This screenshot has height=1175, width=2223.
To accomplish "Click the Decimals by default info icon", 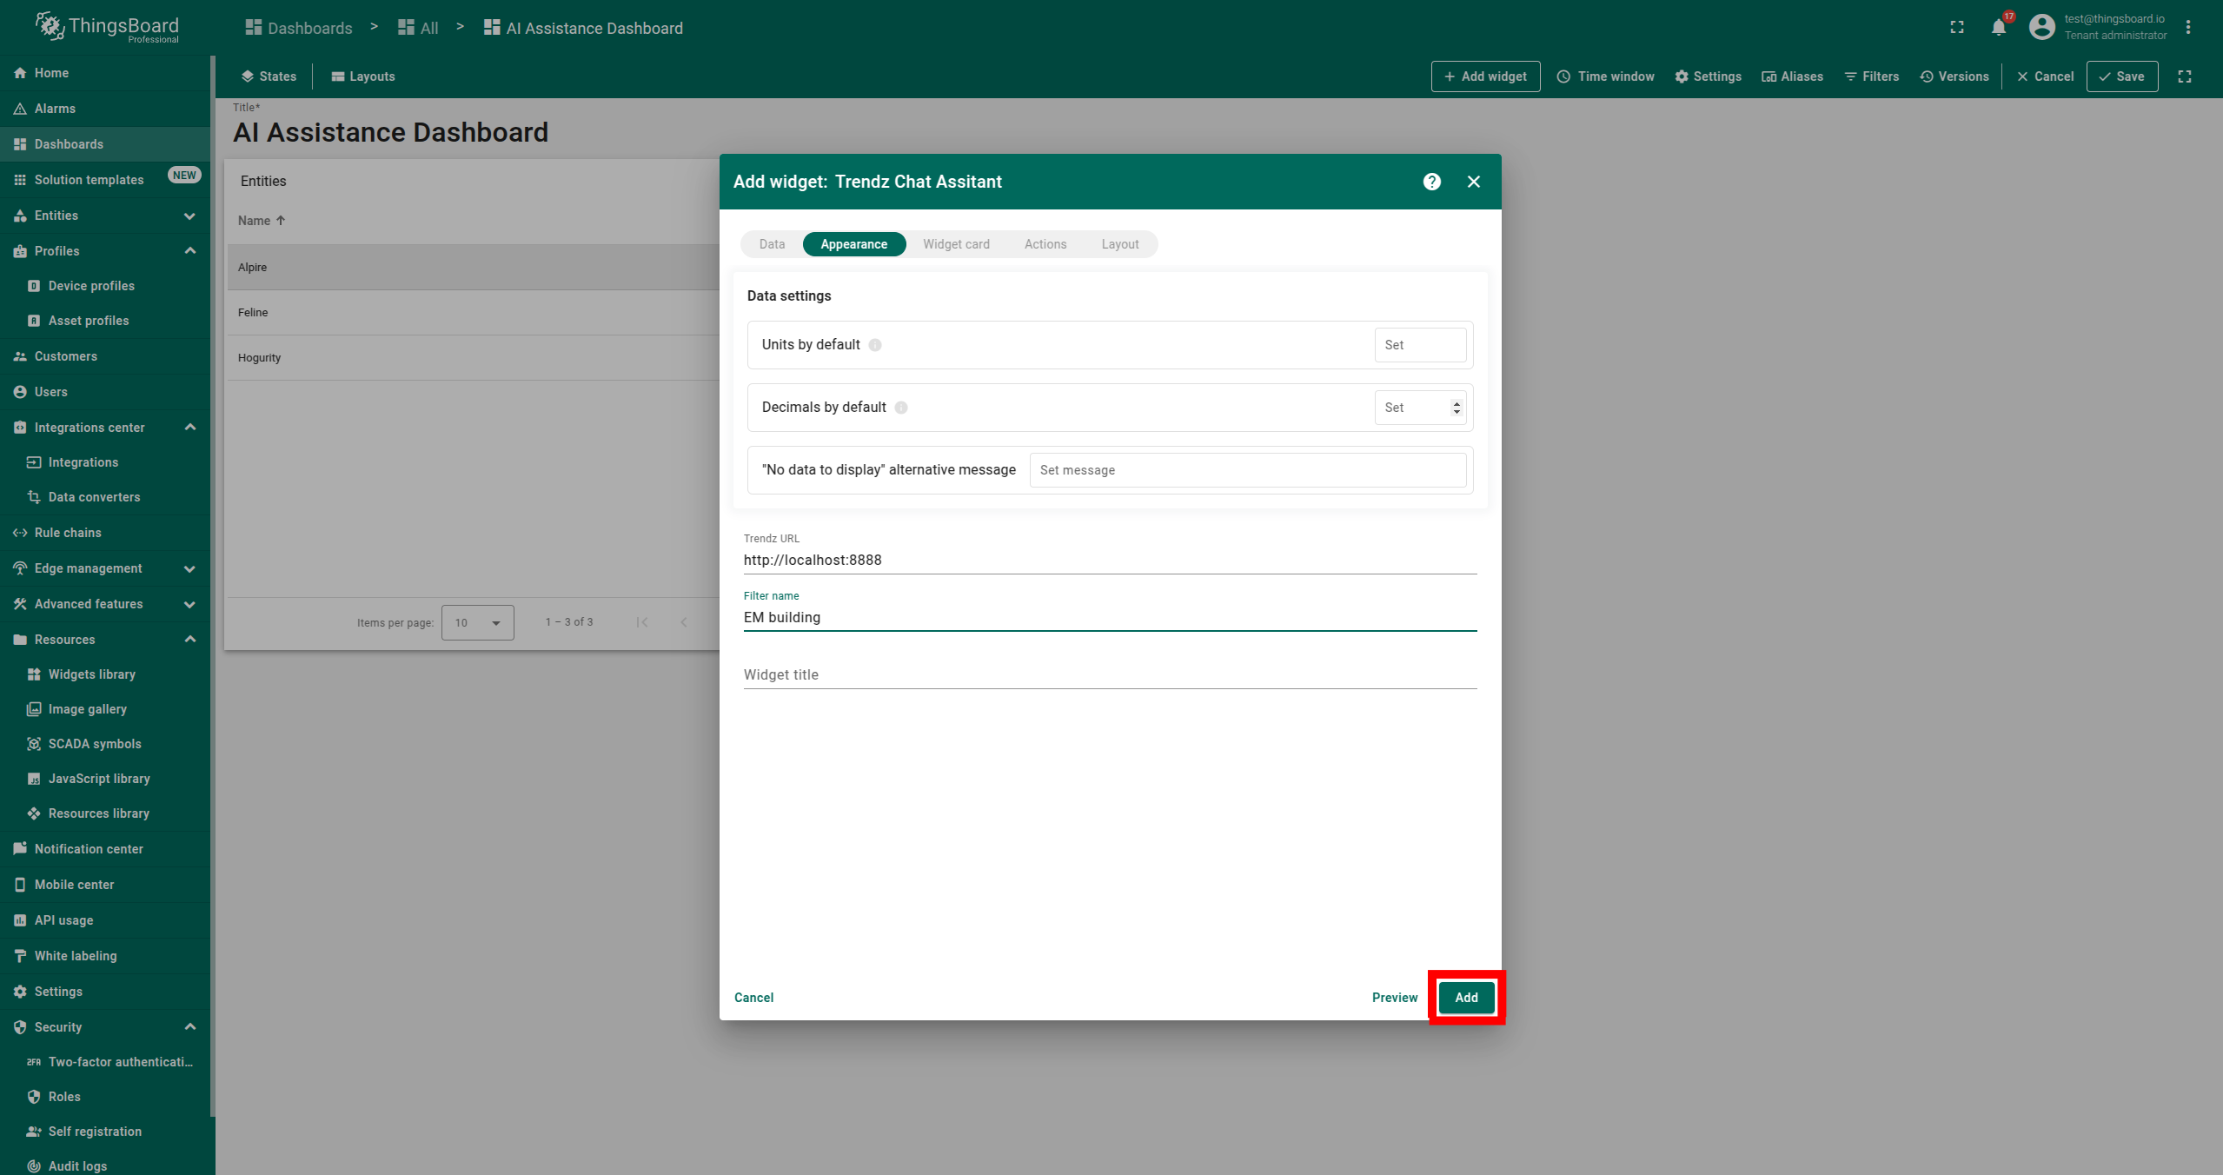I will (x=901, y=408).
